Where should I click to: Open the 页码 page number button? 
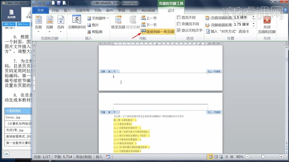[60, 24]
